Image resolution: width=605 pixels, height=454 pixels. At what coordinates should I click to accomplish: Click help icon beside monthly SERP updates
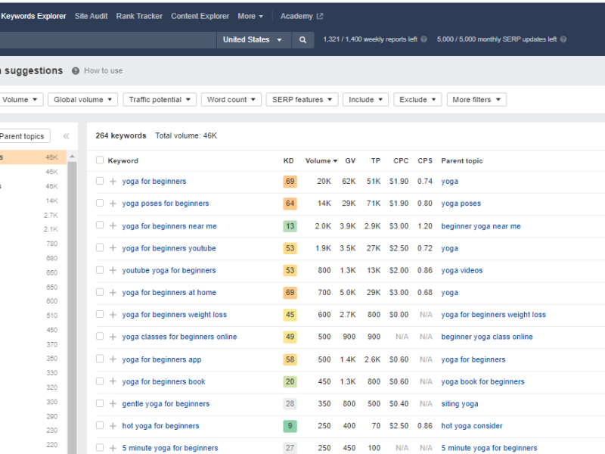tap(563, 39)
